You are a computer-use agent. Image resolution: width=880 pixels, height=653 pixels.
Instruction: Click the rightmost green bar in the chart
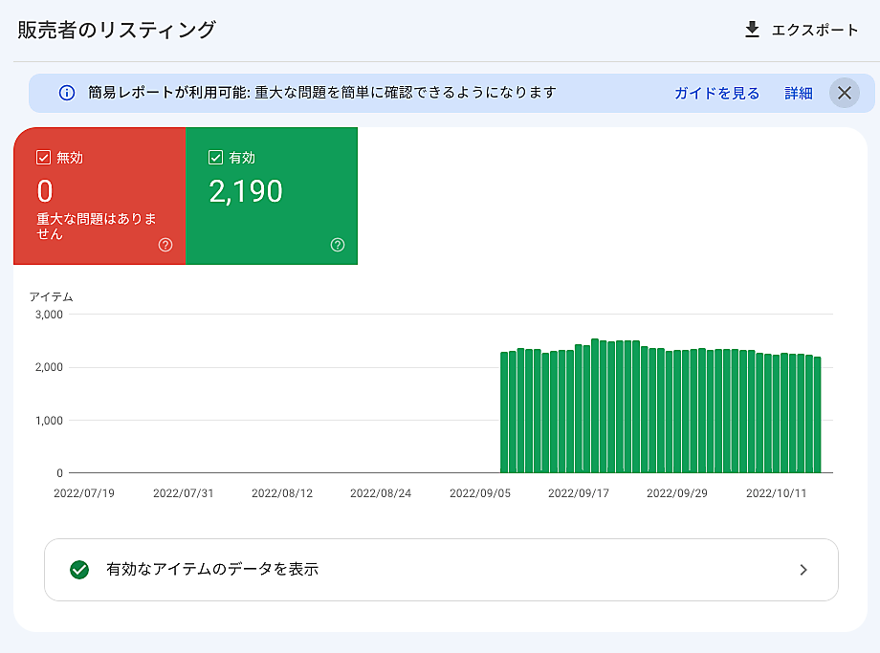[x=817, y=415]
